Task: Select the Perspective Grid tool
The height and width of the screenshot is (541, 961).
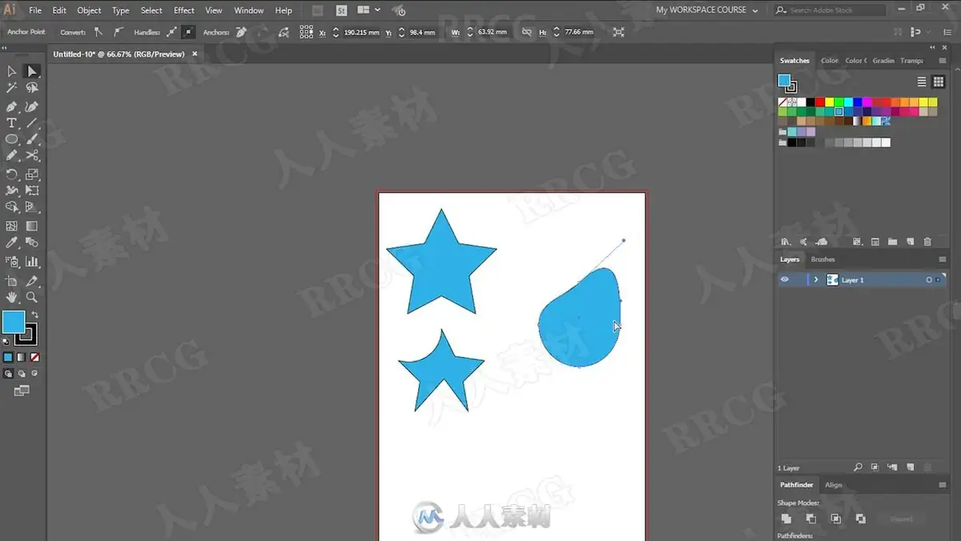Action: tap(32, 207)
